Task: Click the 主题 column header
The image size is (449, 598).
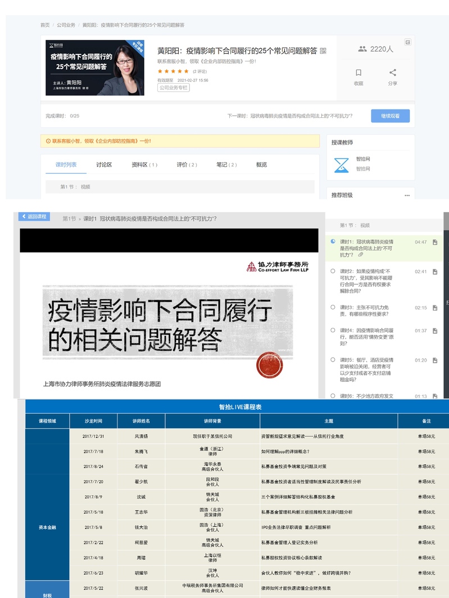Action: (329, 421)
